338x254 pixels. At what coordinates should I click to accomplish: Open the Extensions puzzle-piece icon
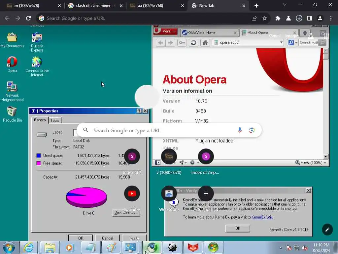coord(278,19)
